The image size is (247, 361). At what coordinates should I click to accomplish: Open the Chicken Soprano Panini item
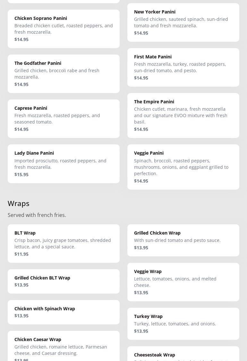click(64, 29)
